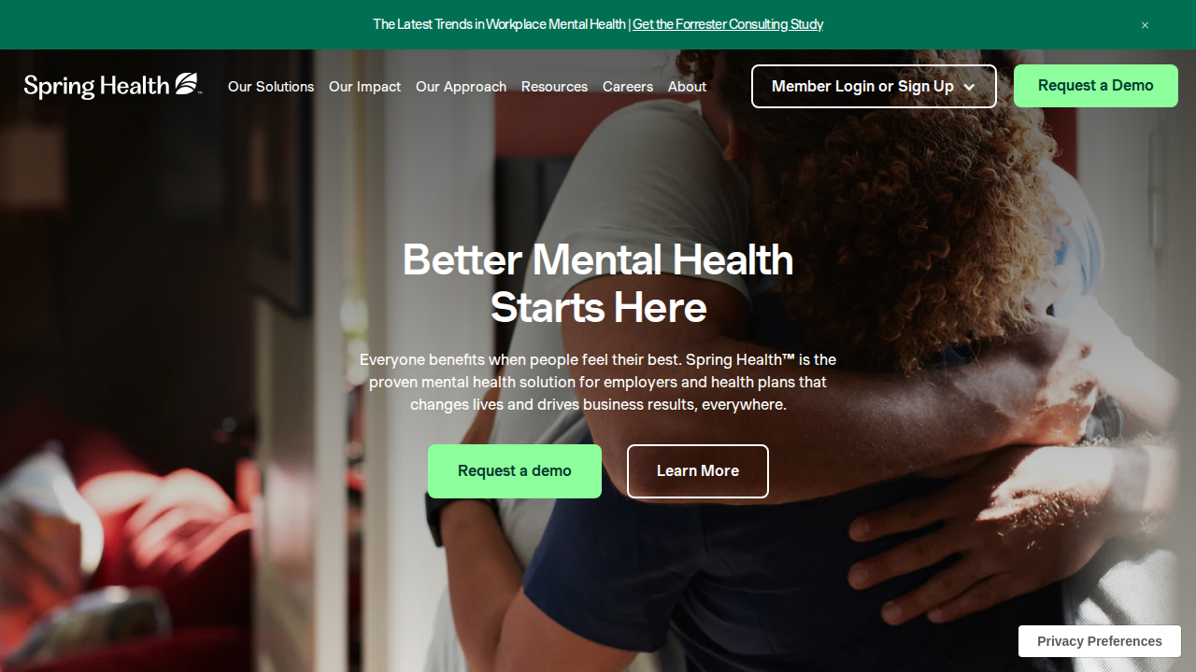This screenshot has width=1196, height=672.
Task: Click the chevron beside Member Login
Action: [x=969, y=87]
